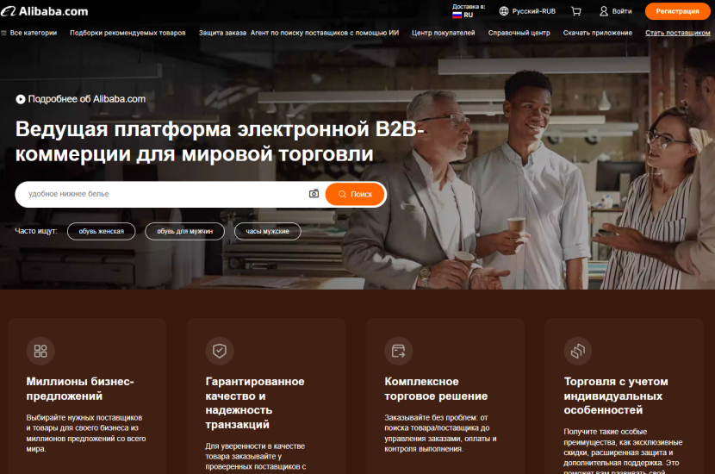Click the Торговля с учетом индивидуальных особенностей heading
The width and height of the screenshot is (715, 474).
pos(616,396)
